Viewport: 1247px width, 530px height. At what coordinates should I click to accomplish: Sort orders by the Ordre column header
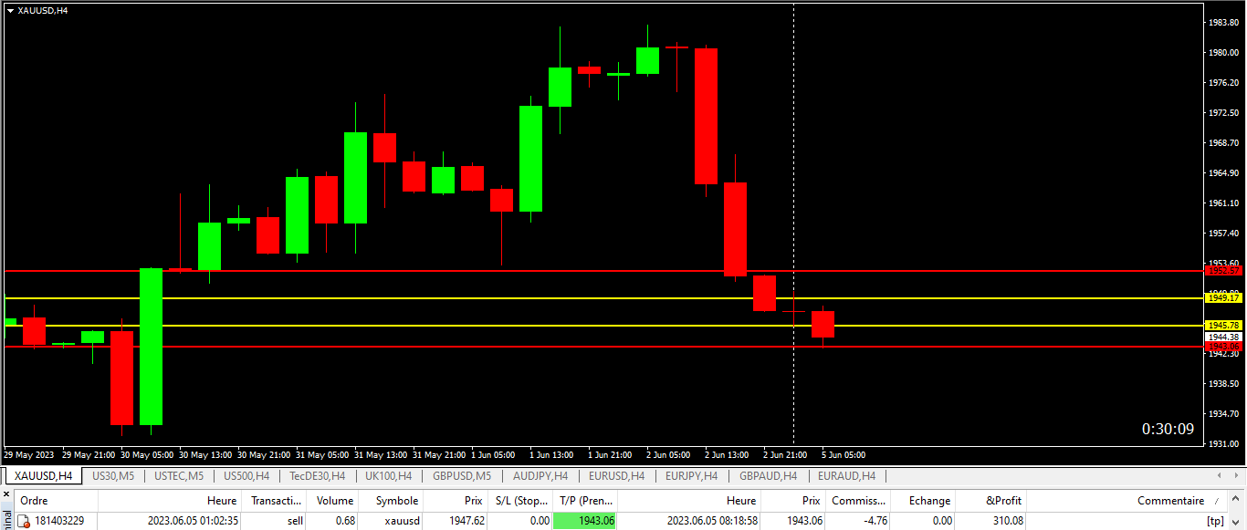coord(35,501)
